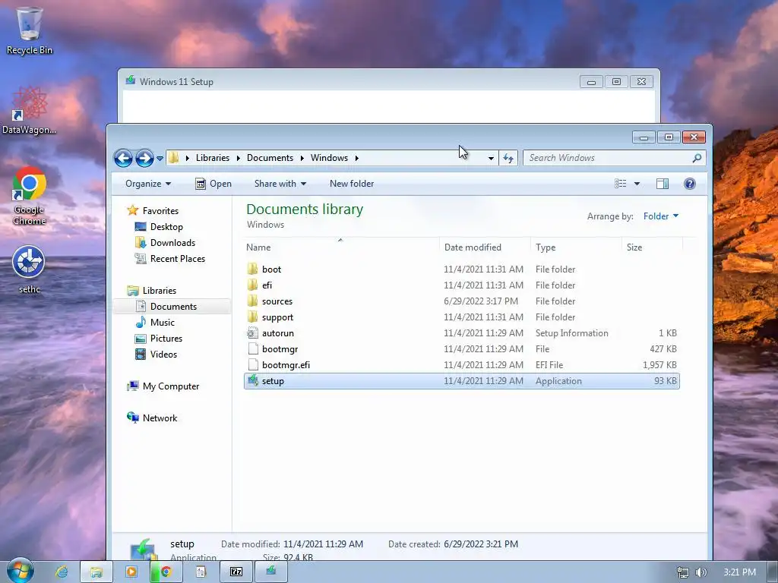Select the sources folder icon
This screenshot has height=583, width=778.
252,301
